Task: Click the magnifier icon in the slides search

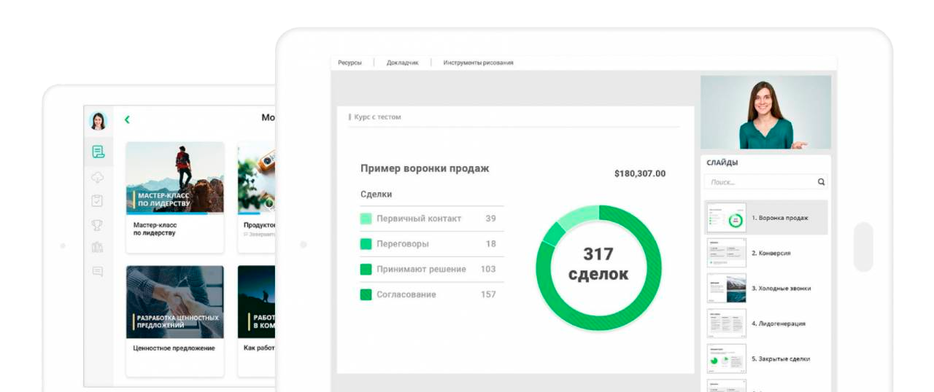Action: tap(821, 182)
